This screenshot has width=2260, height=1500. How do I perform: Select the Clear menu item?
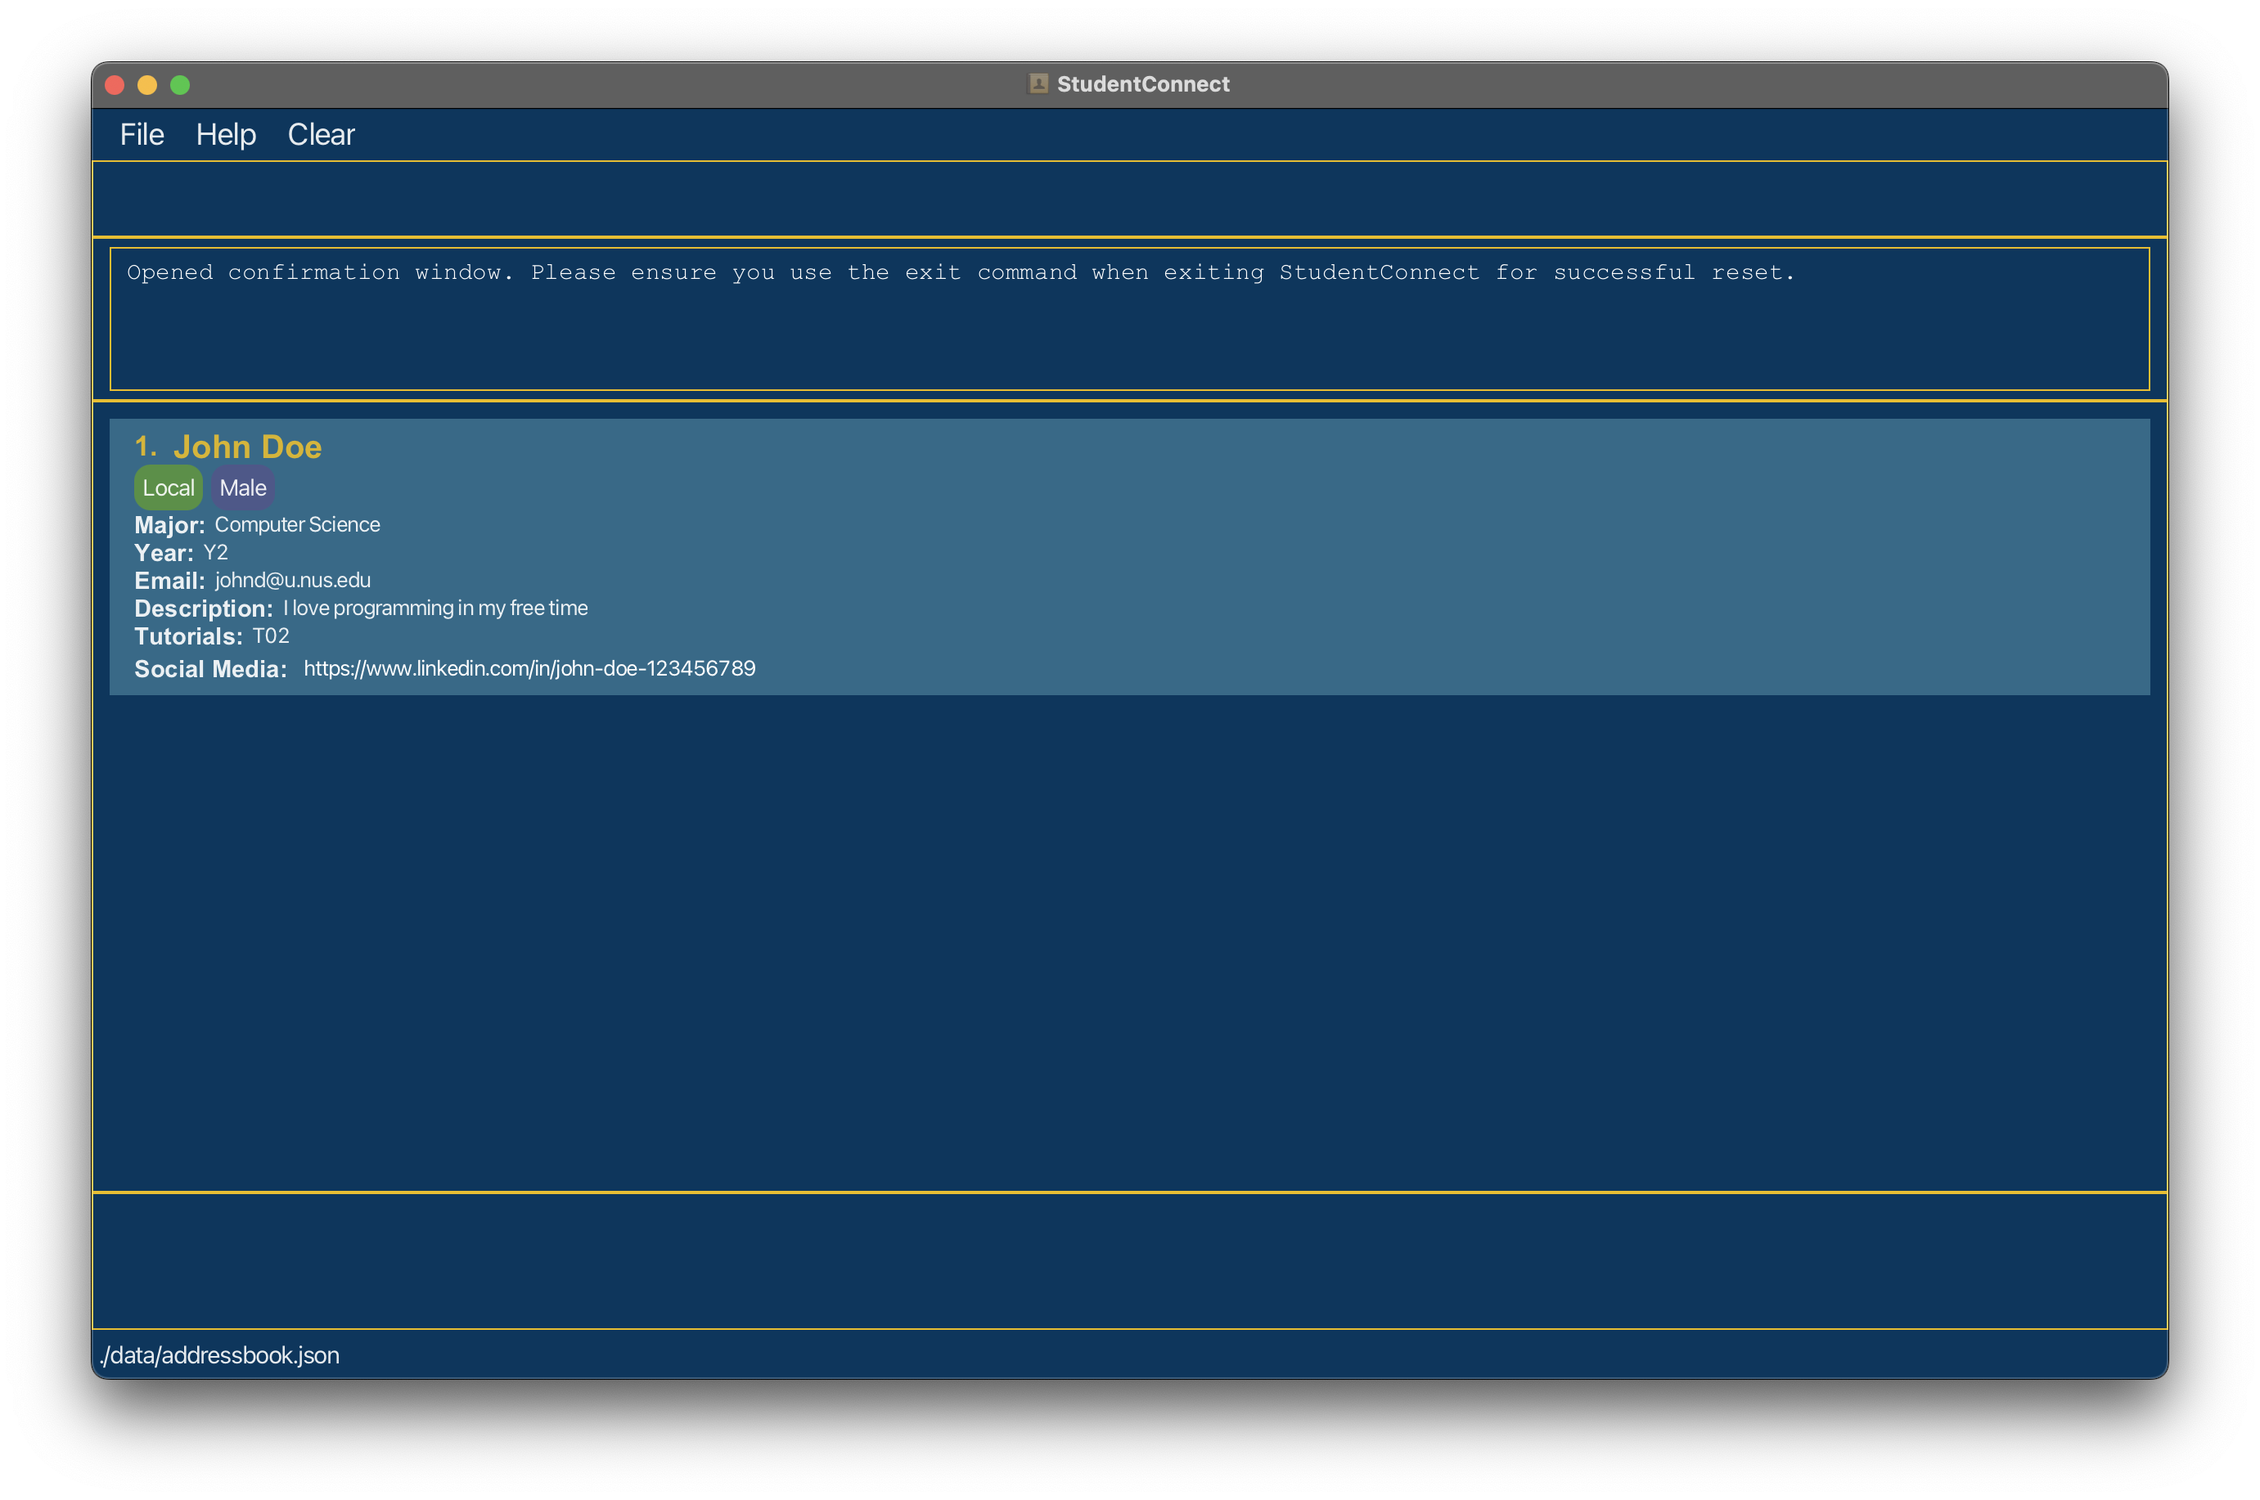[x=321, y=134]
